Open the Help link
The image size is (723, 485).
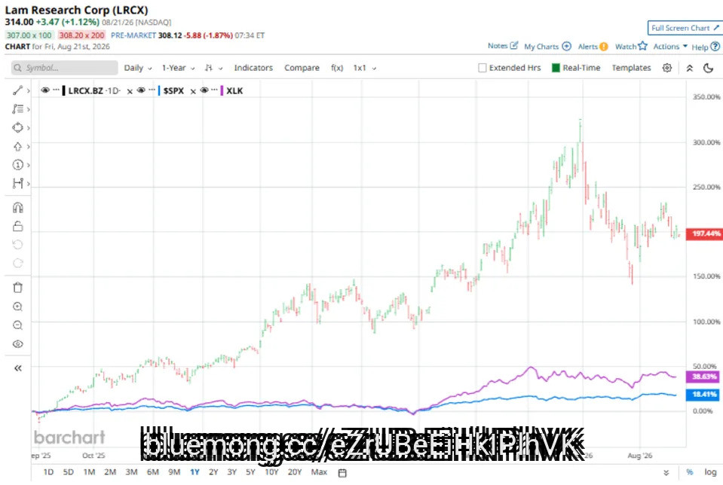pos(706,47)
